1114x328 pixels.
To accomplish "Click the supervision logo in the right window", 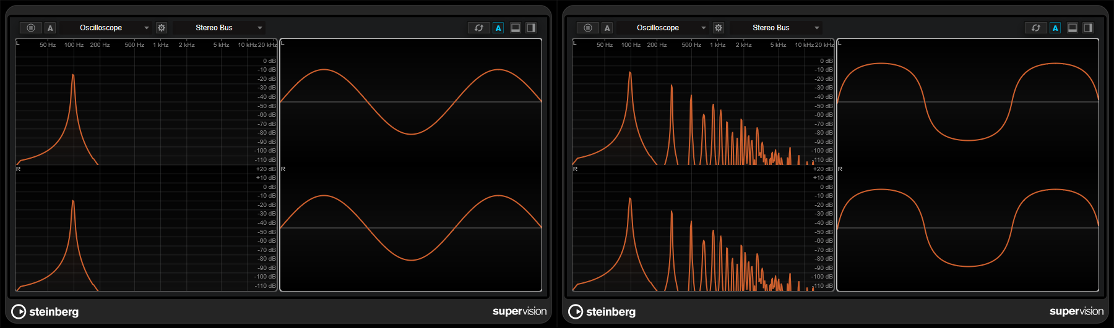I will [x=1076, y=311].
